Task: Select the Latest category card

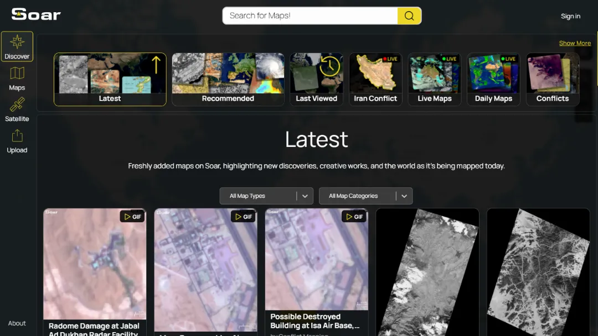Action: coord(110,79)
